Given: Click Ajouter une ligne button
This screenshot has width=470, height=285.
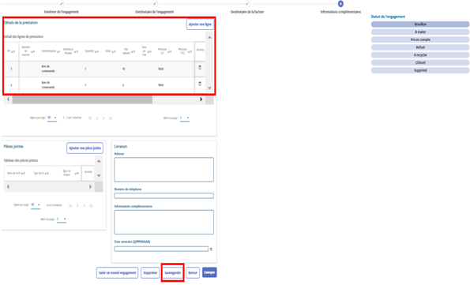Looking at the screenshot, I should tap(200, 24).
